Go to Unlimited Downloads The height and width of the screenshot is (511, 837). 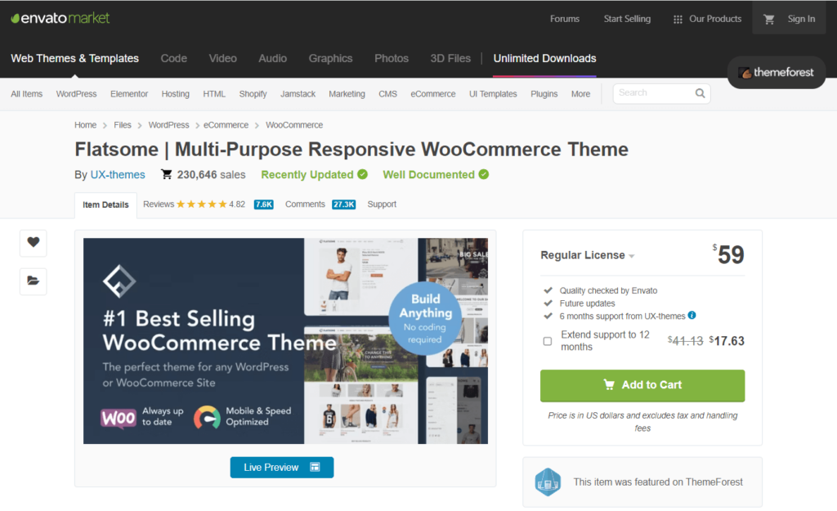(x=544, y=58)
